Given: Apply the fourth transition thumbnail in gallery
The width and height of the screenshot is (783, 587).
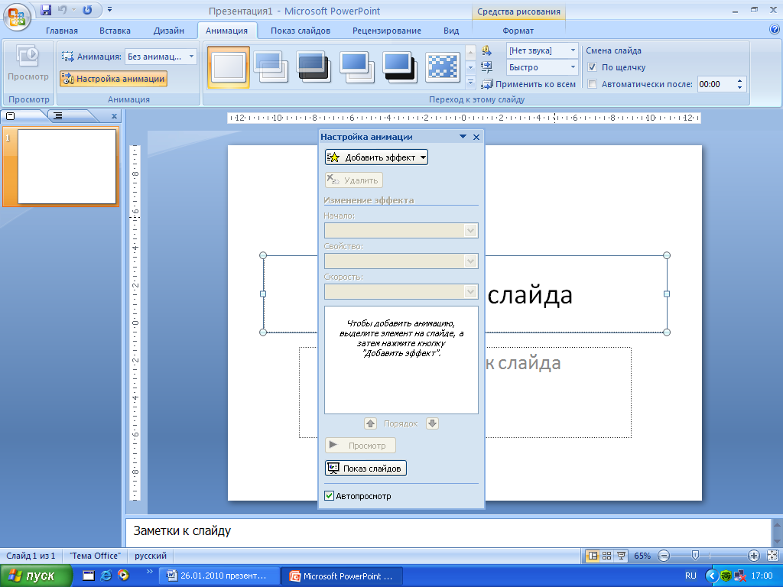Looking at the screenshot, I should pos(356,67).
